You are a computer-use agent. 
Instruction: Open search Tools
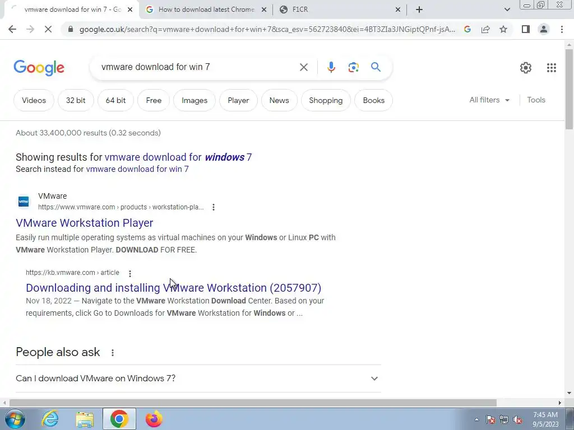click(536, 100)
